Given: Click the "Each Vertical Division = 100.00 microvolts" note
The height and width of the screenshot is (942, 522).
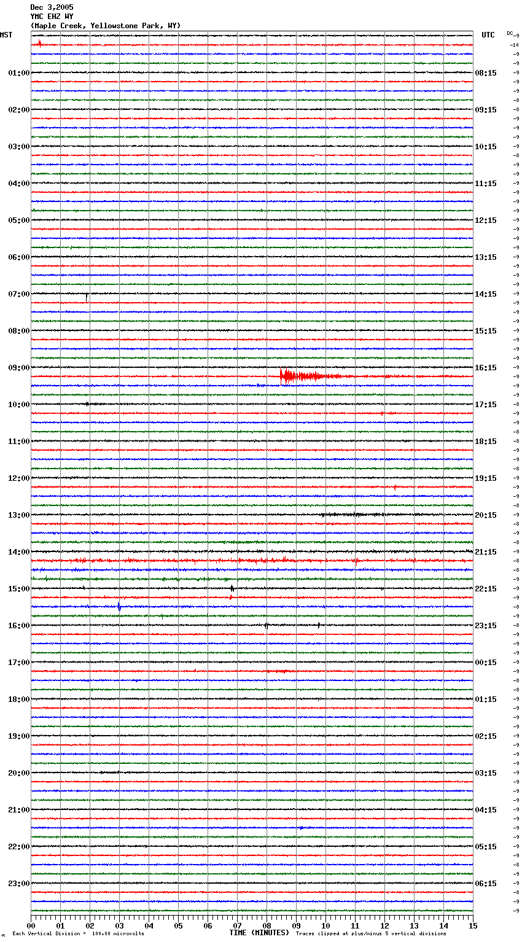Looking at the screenshot, I should pos(78,933).
